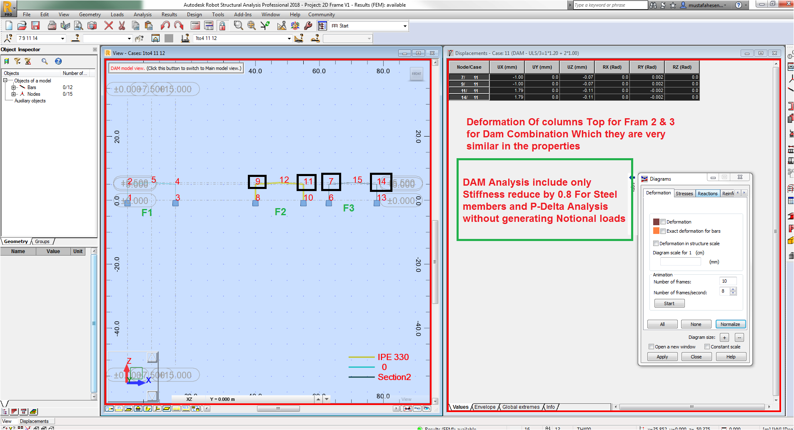This screenshot has width=794, height=430.
Task: Click frames per second spinner arrows
Action: (x=733, y=291)
